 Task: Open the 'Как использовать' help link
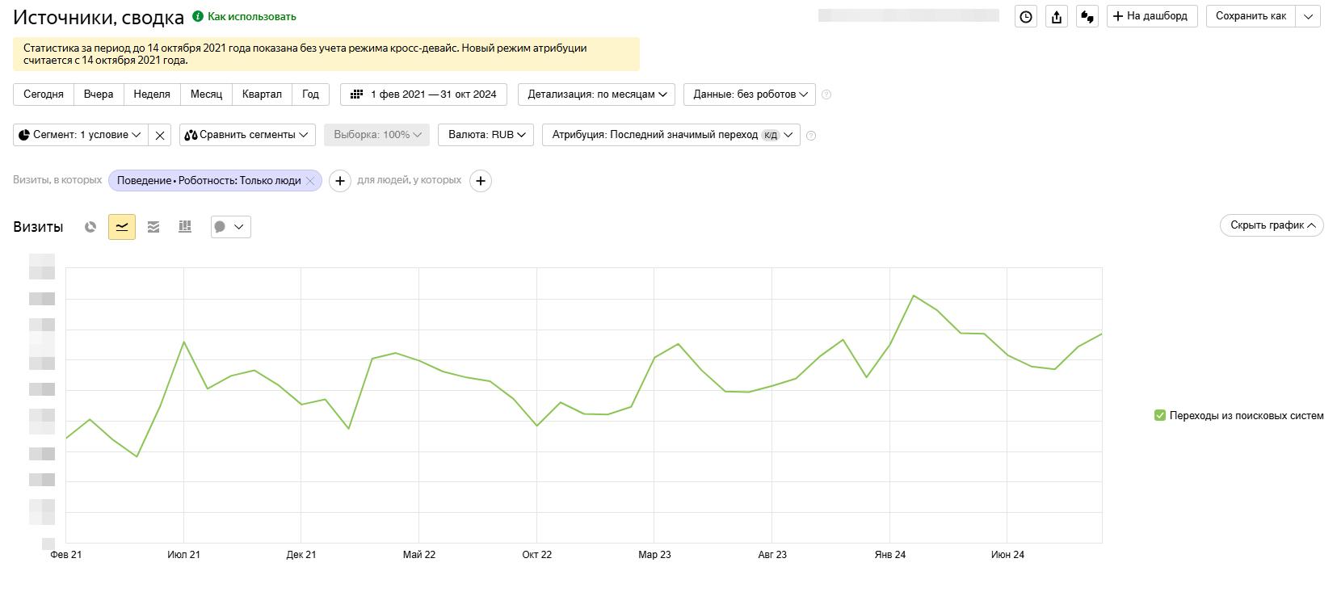click(251, 16)
